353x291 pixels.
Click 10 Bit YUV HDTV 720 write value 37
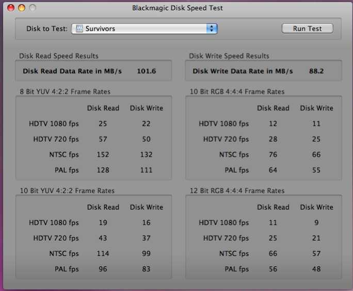click(x=146, y=238)
